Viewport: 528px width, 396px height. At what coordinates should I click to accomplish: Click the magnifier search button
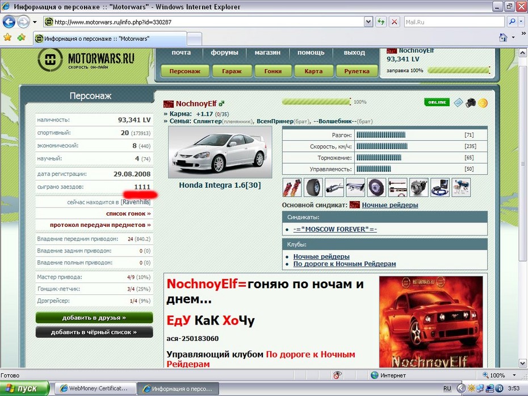[x=512, y=22]
